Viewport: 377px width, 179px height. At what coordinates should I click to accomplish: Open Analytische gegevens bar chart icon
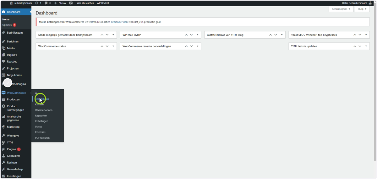point(3,117)
